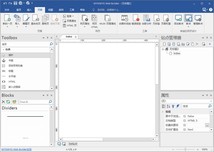Switch to the 插入 ribbon tab

point(29,10)
